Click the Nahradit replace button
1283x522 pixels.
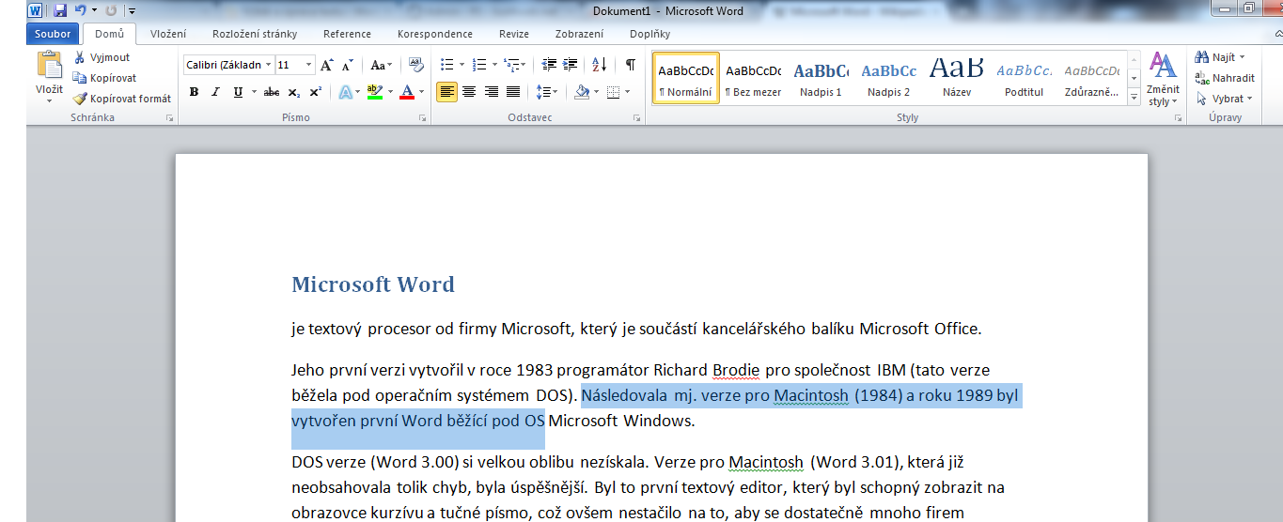pyautogui.click(x=1224, y=78)
